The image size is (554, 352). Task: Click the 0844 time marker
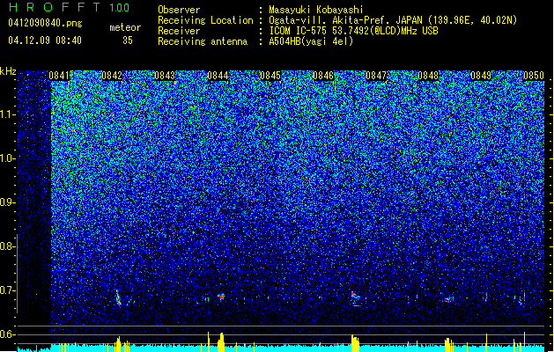(218, 76)
